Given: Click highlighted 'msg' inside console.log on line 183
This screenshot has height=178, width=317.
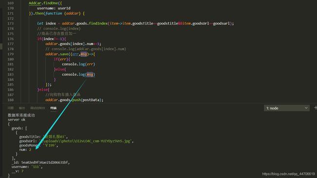Looking at the screenshot, I should point(90,74).
